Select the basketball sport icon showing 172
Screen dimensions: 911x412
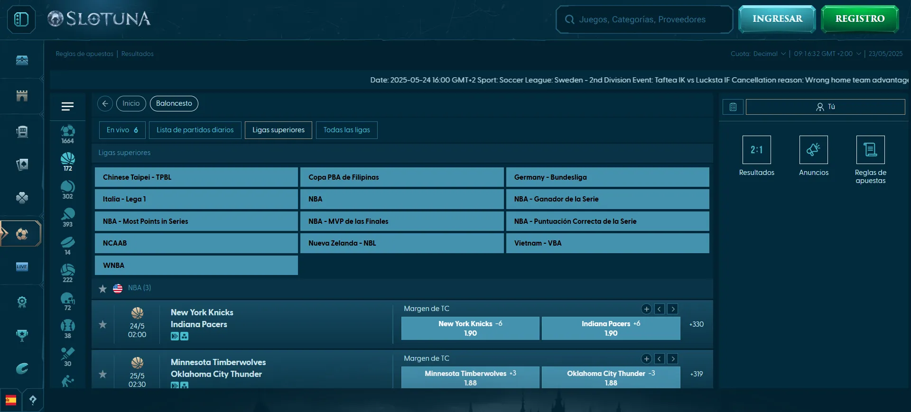tap(67, 162)
